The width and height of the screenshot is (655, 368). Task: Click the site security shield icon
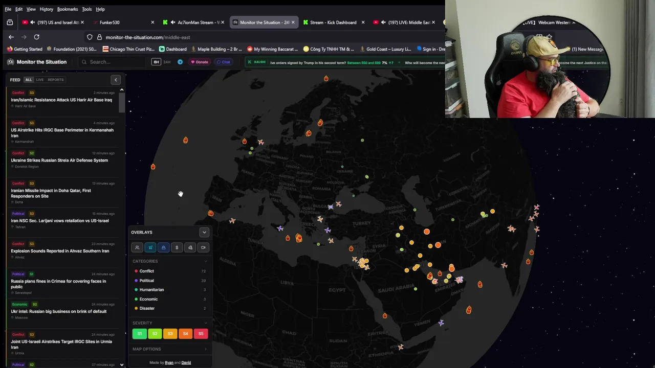coord(90,37)
